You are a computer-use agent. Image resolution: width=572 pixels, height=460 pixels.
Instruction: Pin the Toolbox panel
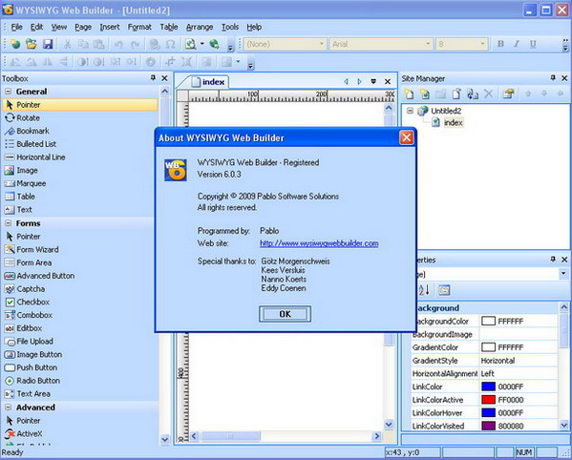tap(153, 78)
